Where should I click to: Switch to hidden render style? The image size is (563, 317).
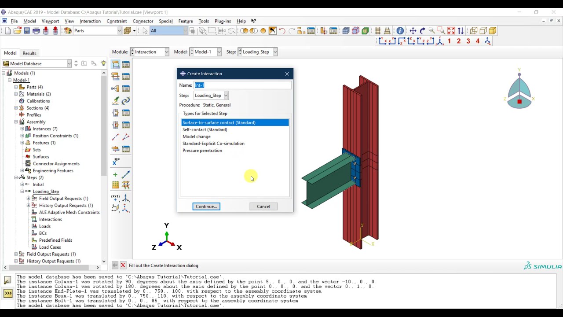483,31
